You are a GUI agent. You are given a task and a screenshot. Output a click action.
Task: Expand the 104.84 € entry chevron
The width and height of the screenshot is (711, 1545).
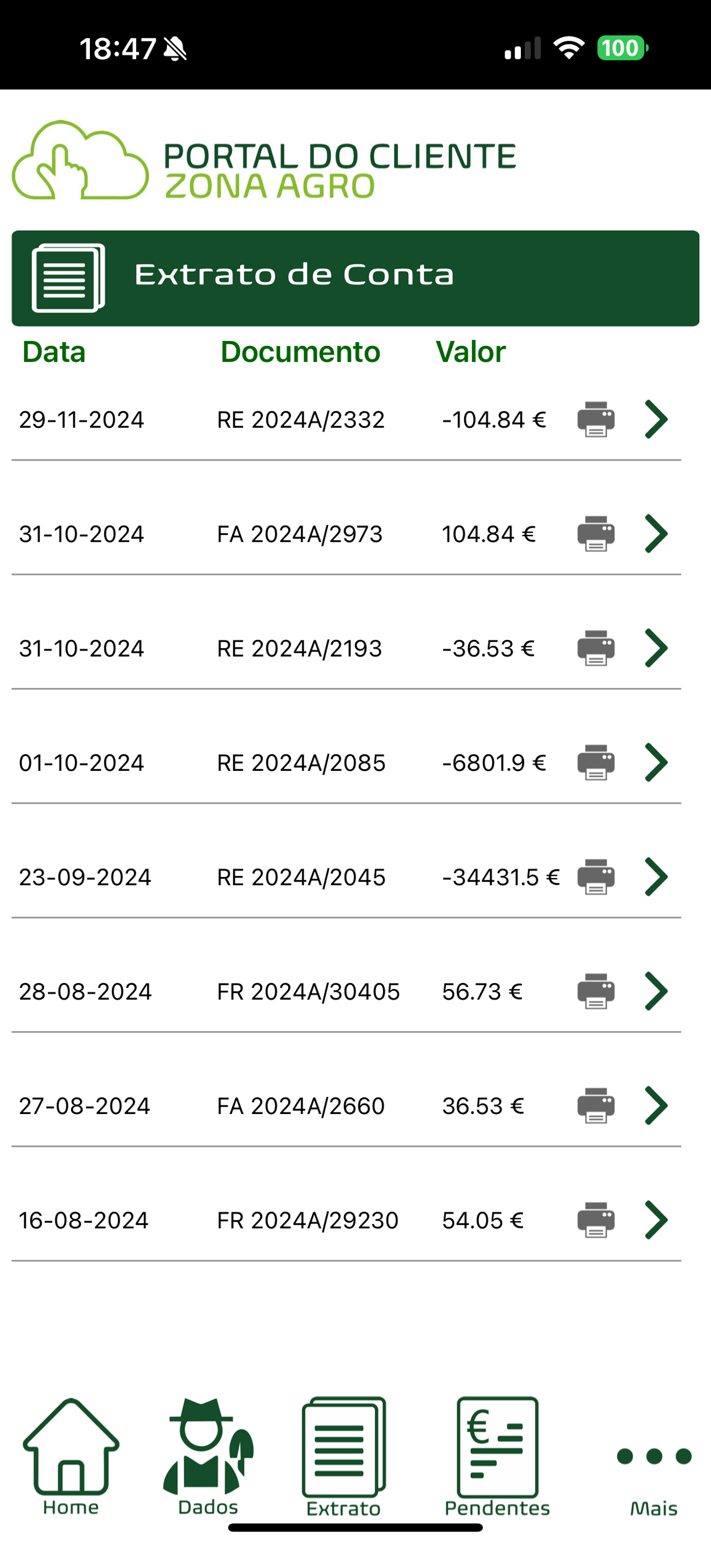[x=656, y=534]
